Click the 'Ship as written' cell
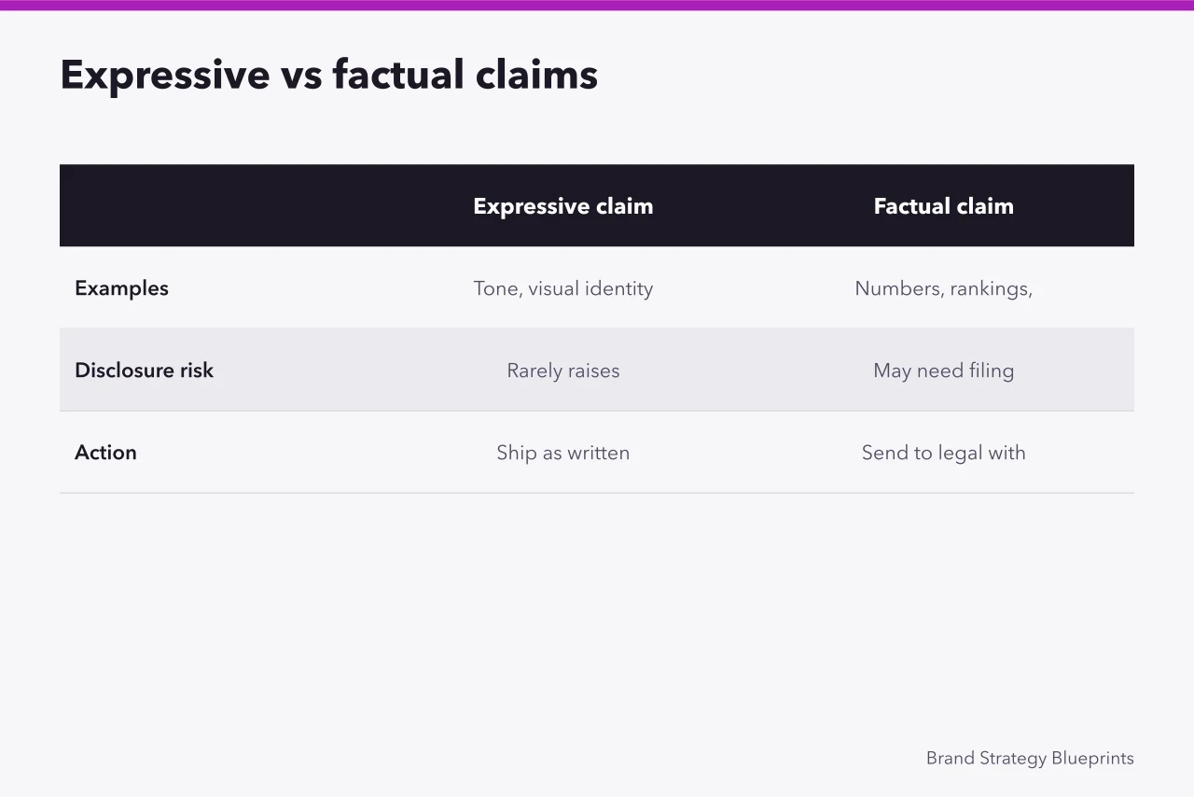The width and height of the screenshot is (1194, 797). coord(563,453)
